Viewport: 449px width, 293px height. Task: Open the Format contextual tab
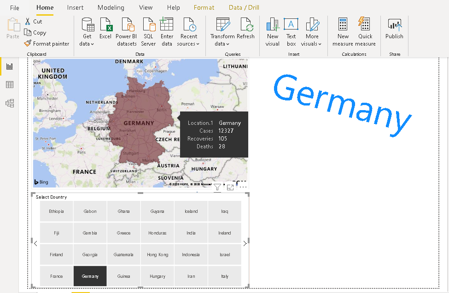point(204,8)
